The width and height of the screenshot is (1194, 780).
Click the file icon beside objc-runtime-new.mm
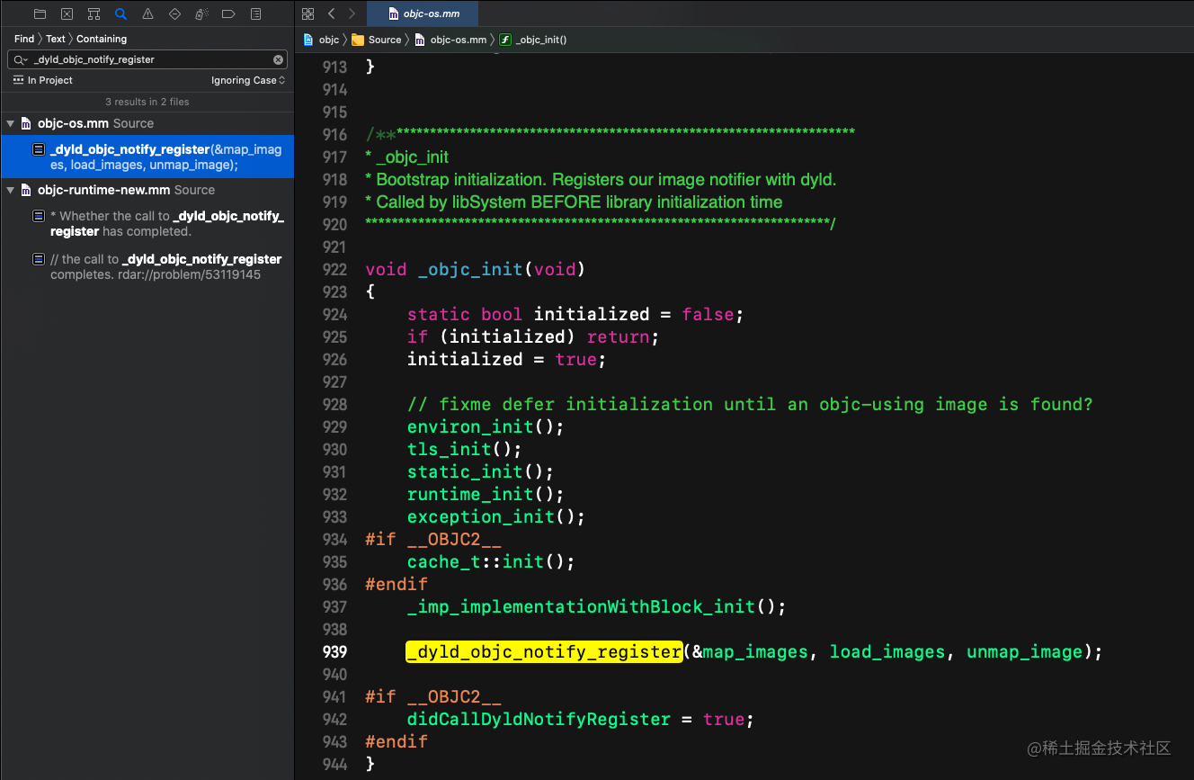click(x=26, y=190)
